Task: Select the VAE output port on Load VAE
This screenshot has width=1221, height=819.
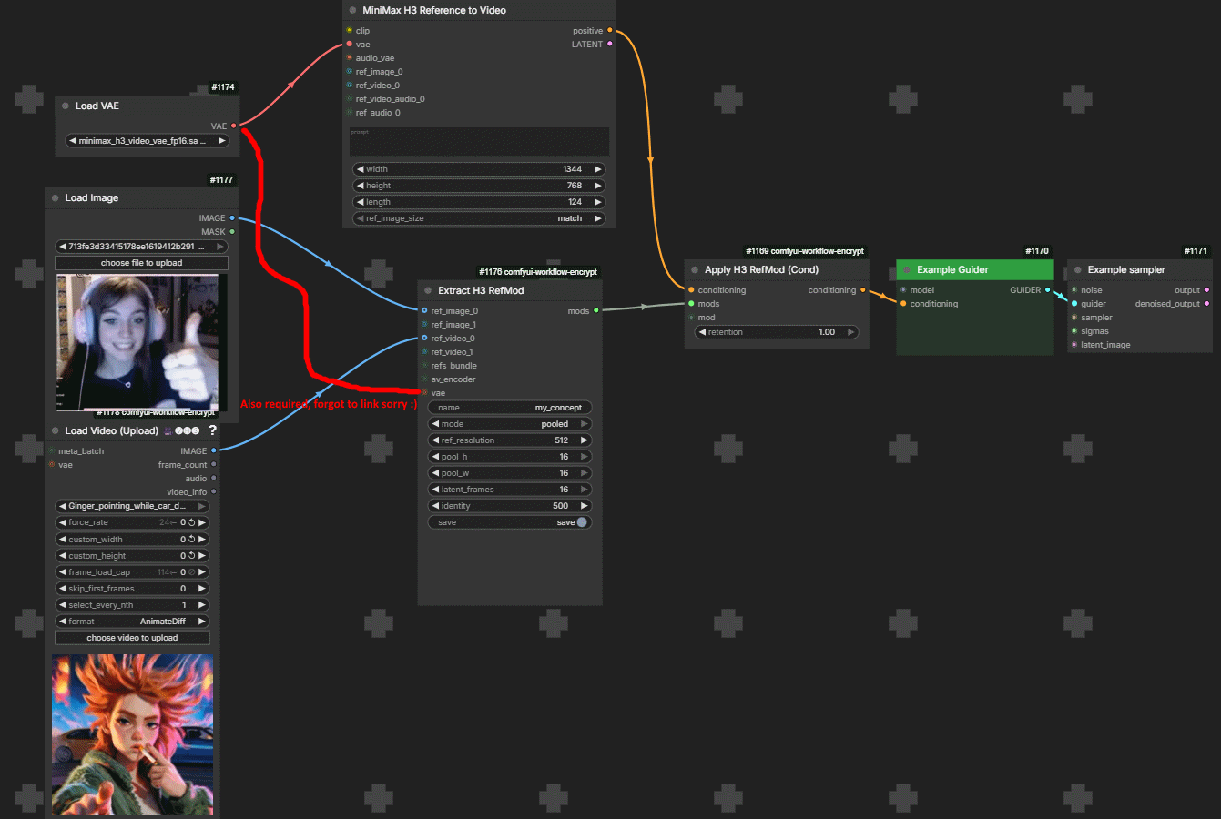Action: pos(234,126)
